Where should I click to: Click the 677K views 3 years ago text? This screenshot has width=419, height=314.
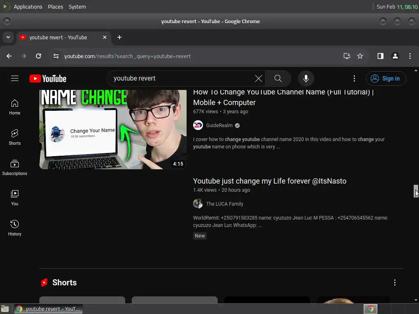coord(221,112)
